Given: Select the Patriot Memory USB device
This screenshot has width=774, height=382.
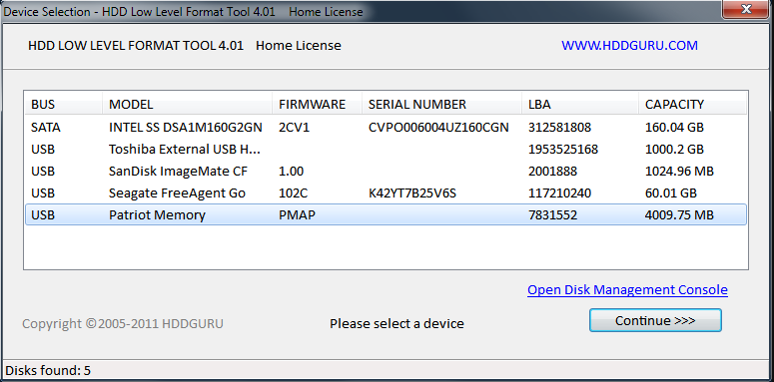Looking at the screenshot, I should tap(386, 214).
